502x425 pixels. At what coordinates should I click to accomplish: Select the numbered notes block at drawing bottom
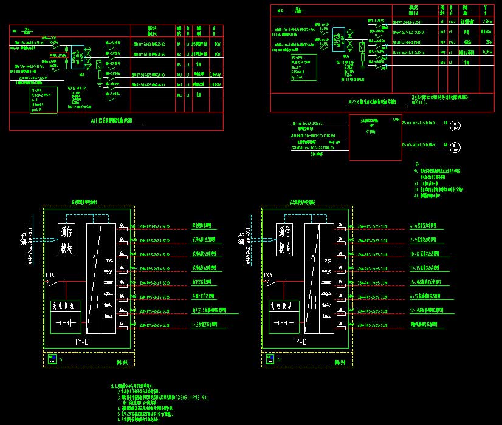click(x=159, y=403)
